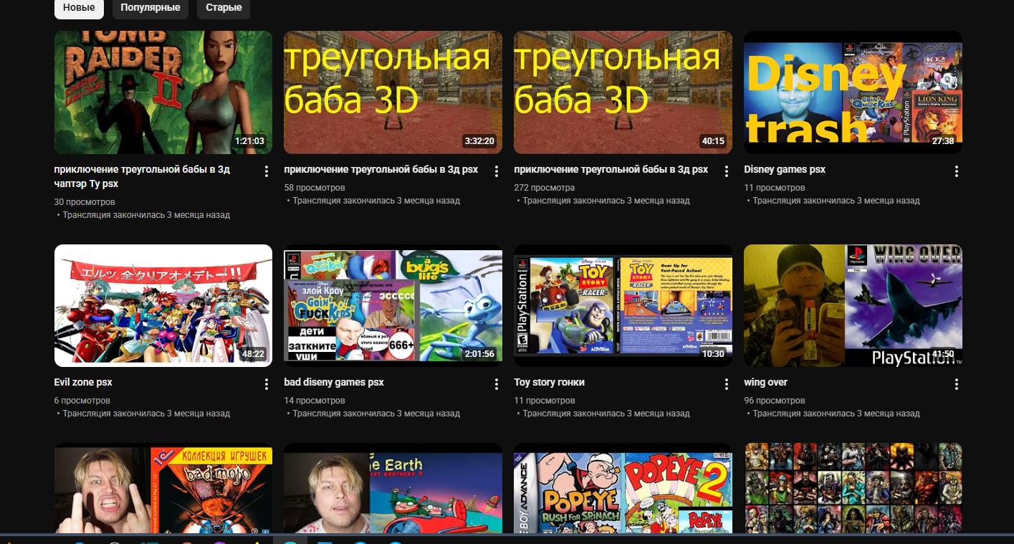This screenshot has height=544, width=1014.
Task: Click the '96 просмотров' view count
Action: pyautogui.click(x=775, y=401)
